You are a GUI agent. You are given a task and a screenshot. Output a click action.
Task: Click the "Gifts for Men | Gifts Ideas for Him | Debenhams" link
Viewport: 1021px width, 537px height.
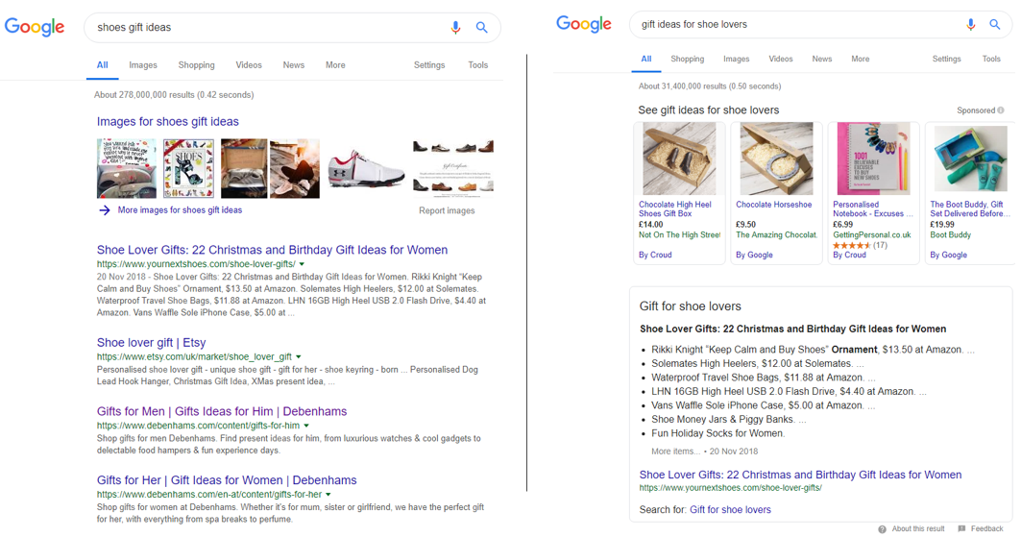coord(221,411)
